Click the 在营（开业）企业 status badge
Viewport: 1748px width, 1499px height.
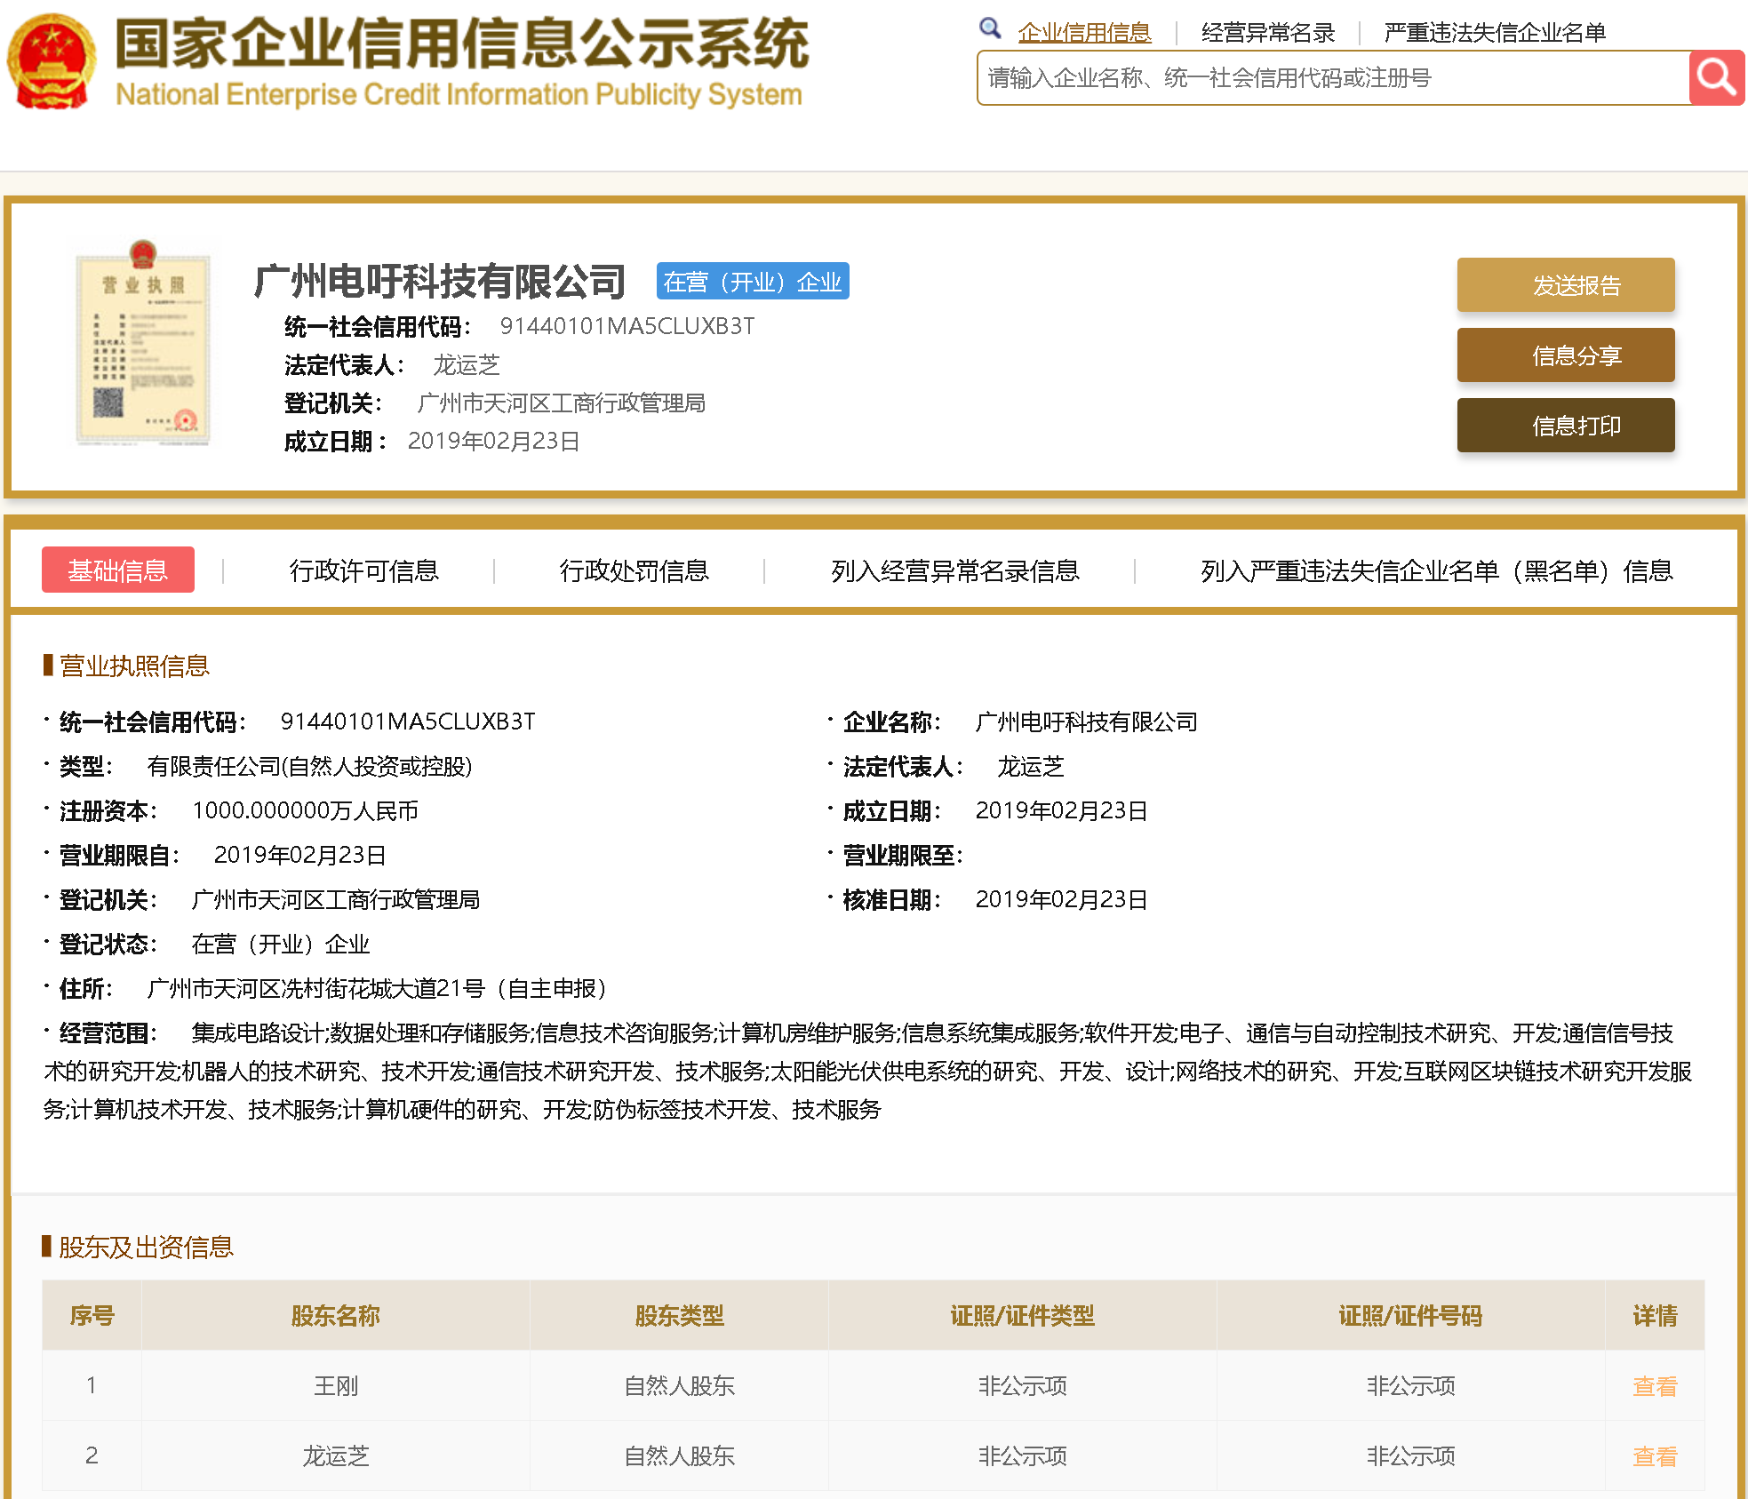pos(752,281)
